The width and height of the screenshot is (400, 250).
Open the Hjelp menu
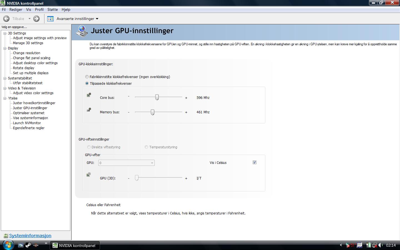coord(66,9)
